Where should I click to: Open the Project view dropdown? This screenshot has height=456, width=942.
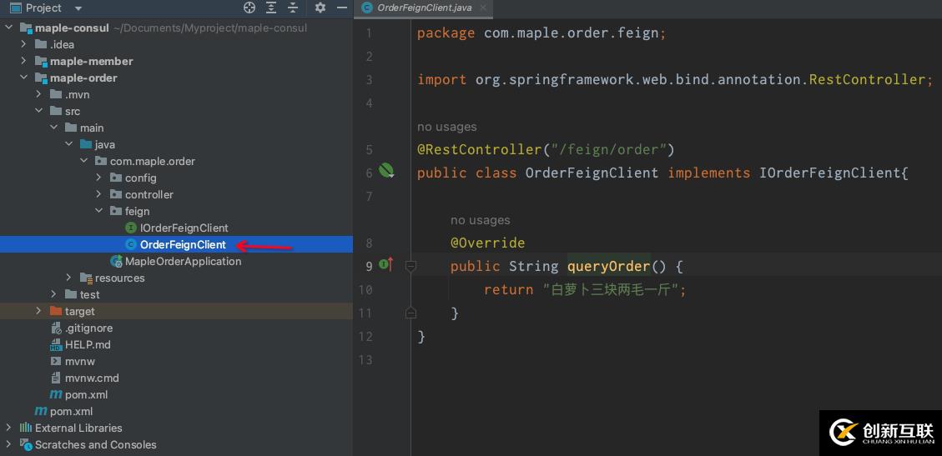(78, 8)
